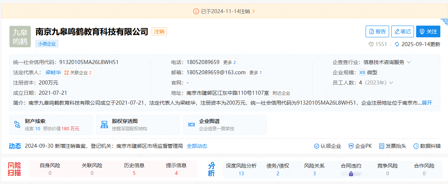
Task: View 全部动态 all updates link
Action: (197, 146)
